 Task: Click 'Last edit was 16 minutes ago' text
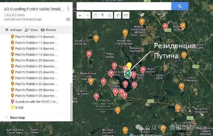[23, 19]
